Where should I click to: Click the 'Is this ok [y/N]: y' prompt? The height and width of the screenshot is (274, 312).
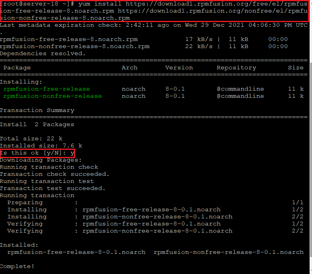[x=38, y=153]
